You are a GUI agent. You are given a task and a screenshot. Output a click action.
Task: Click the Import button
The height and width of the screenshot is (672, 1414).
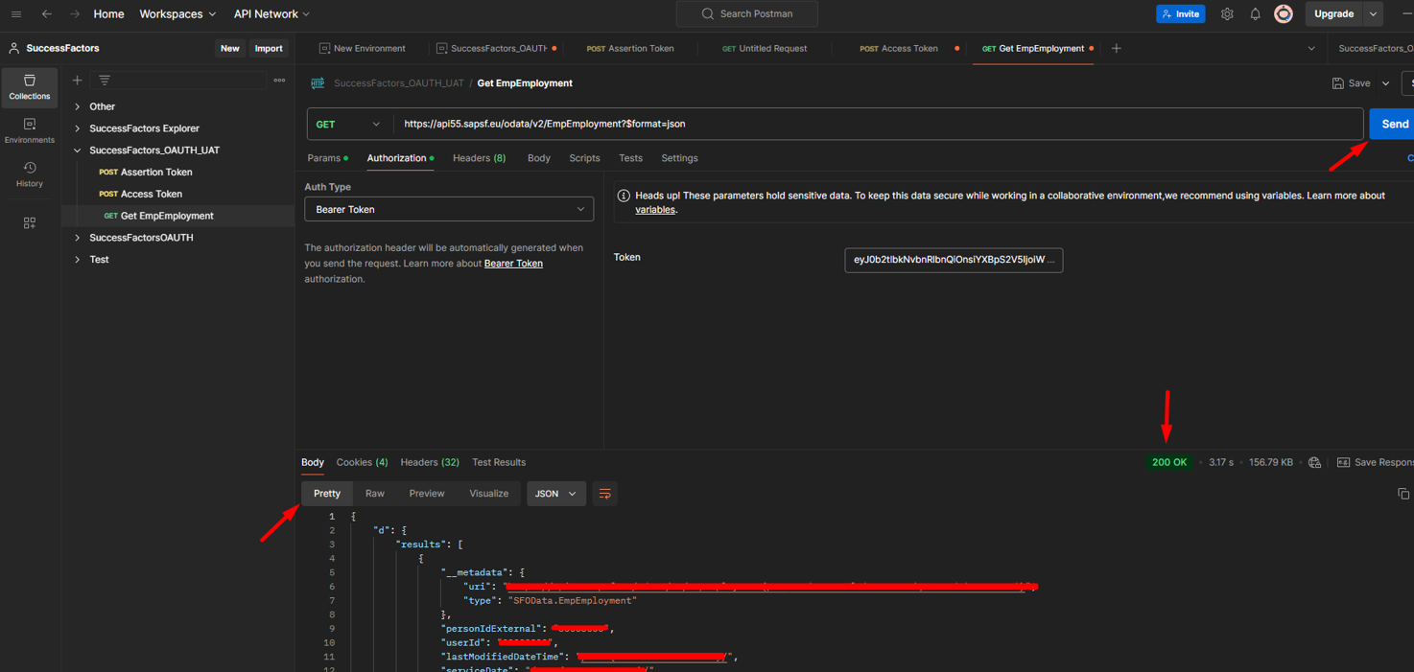269,48
